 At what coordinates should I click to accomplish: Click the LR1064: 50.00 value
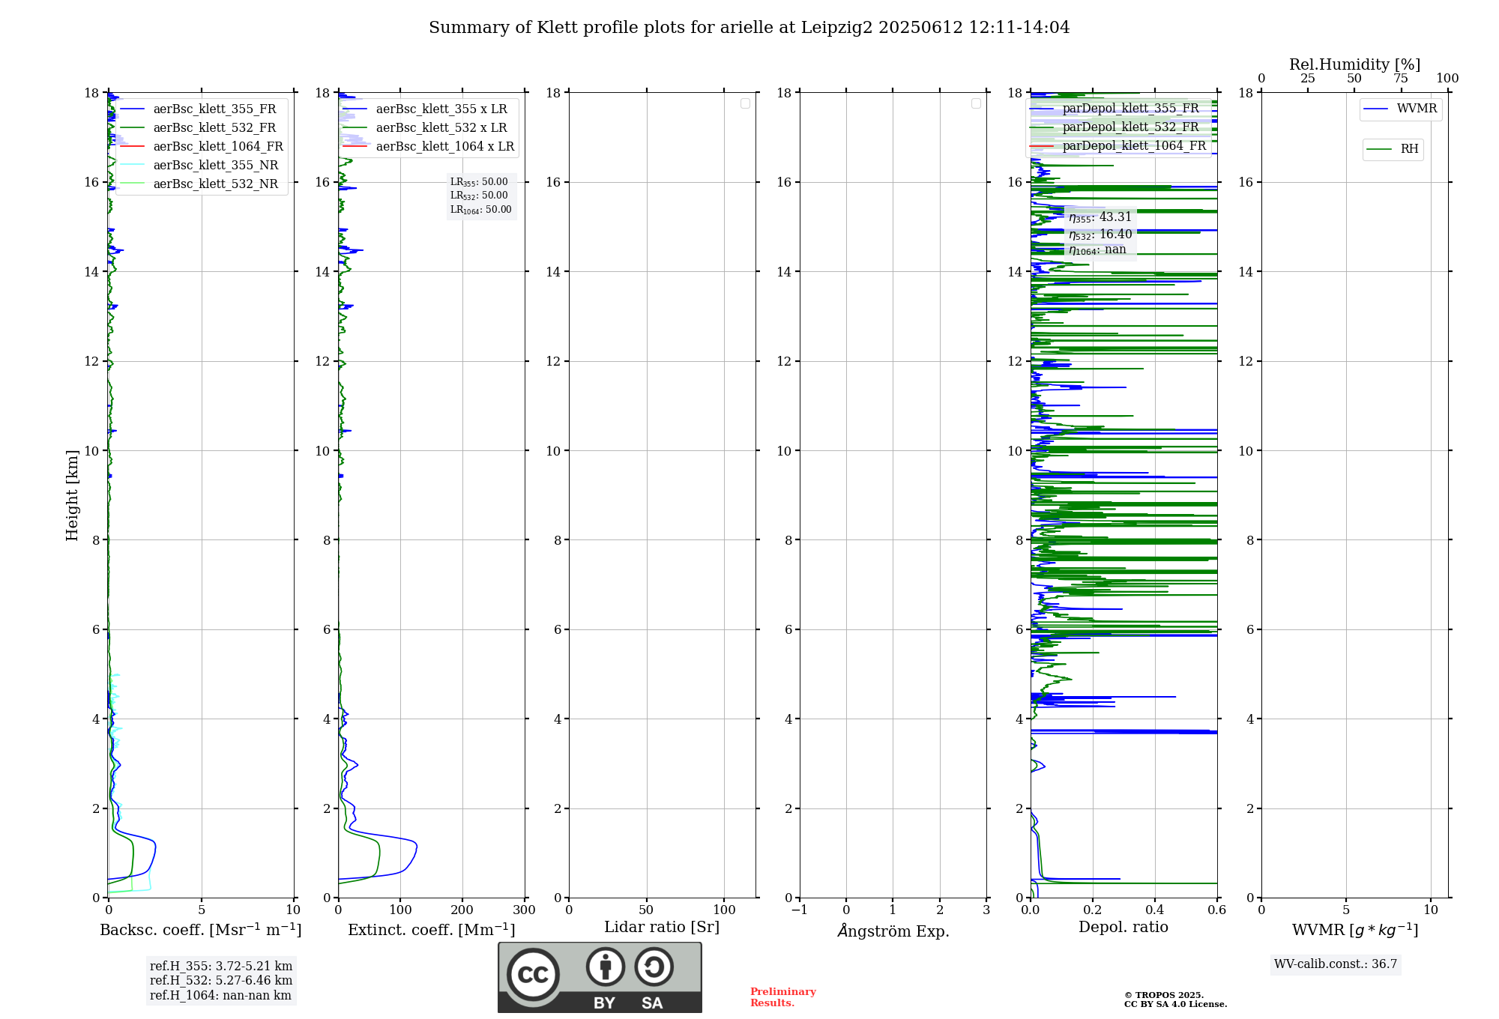[481, 210]
